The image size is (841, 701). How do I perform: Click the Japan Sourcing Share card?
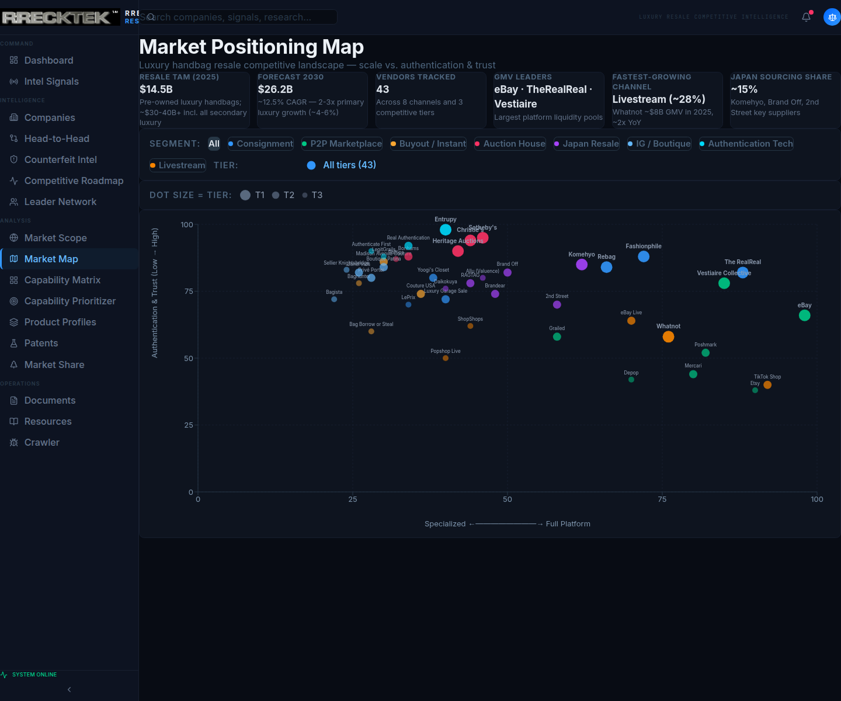pos(786,100)
